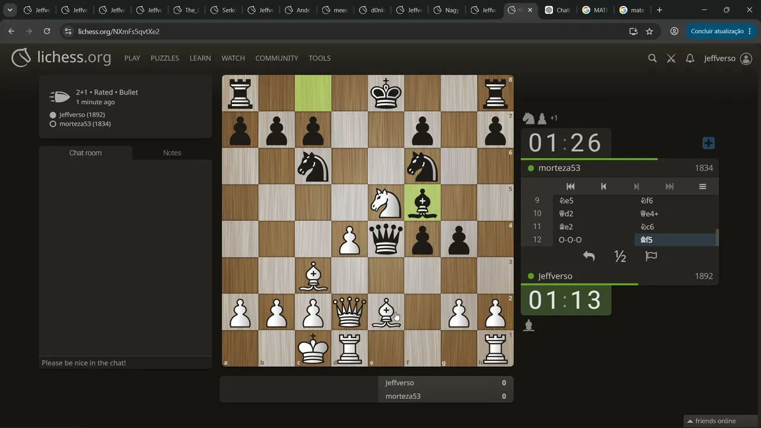The width and height of the screenshot is (761, 428).
Task: Go to move Be2 in move list
Action: point(595,226)
